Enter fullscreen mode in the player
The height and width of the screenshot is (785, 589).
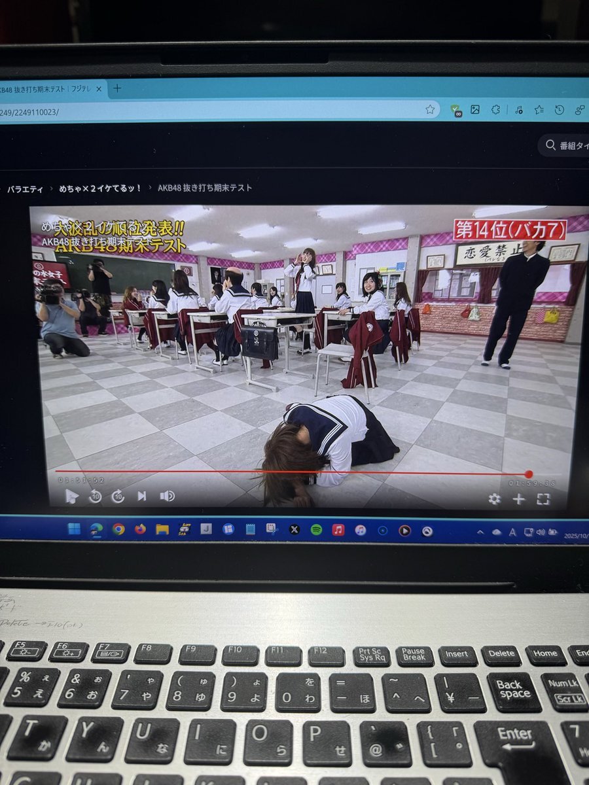point(543,499)
